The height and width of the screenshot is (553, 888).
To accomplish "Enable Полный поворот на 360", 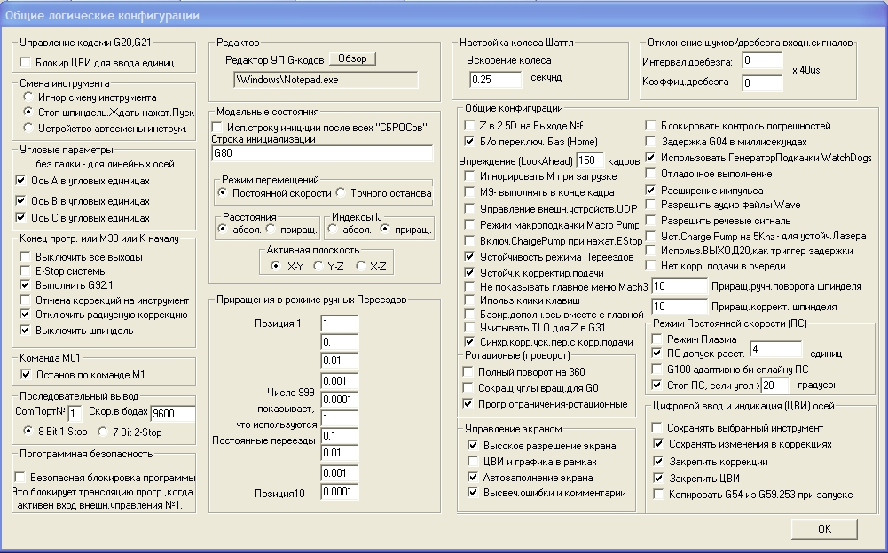I will (468, 372).
